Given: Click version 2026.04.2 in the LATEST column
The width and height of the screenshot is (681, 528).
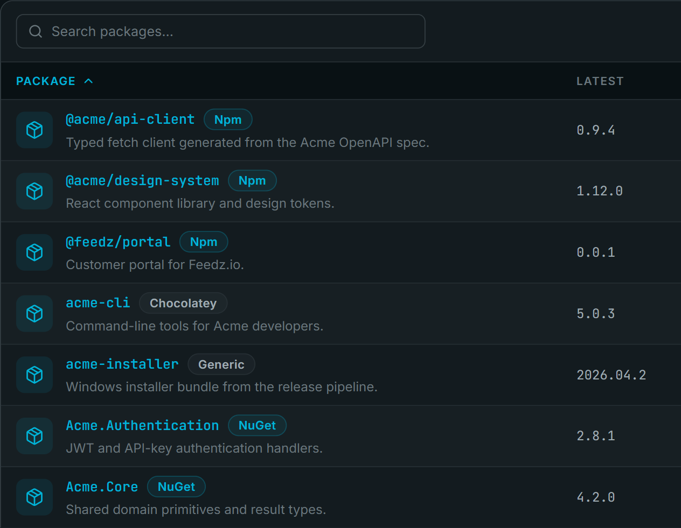Looking at the screenshot, I should coord(611,375).
